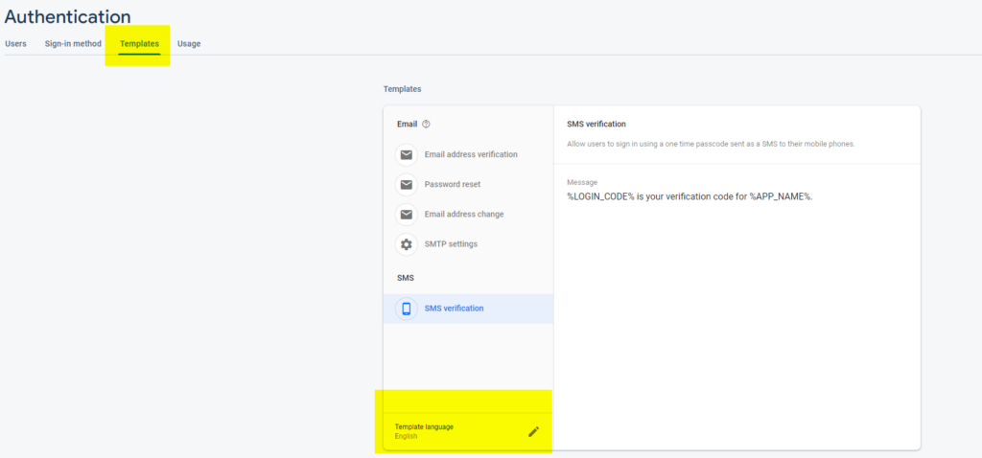Choose the Email address change template
Screen dimensions: 982x458
tap(468, 215)
